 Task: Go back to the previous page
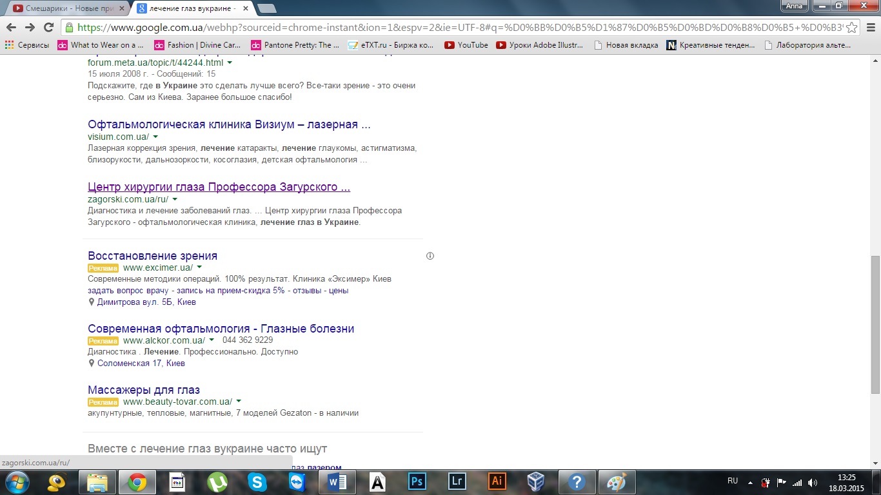coord(11,27)
